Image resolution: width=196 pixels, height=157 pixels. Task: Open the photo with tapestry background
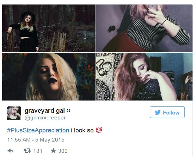[144, 77]
